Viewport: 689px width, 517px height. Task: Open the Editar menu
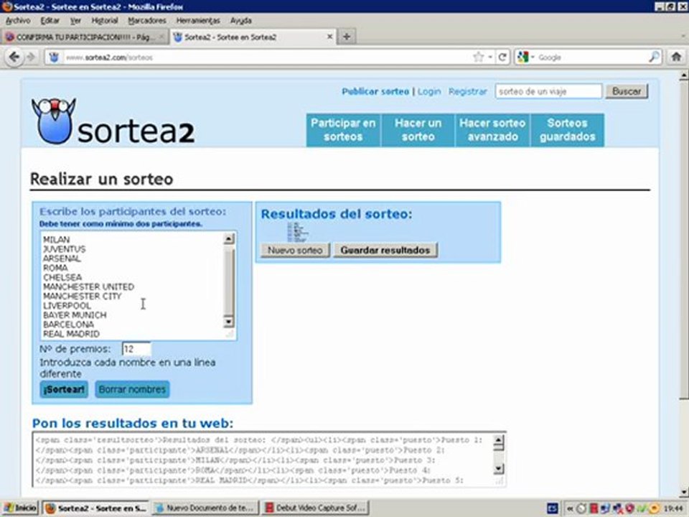[x=50, y=21]
